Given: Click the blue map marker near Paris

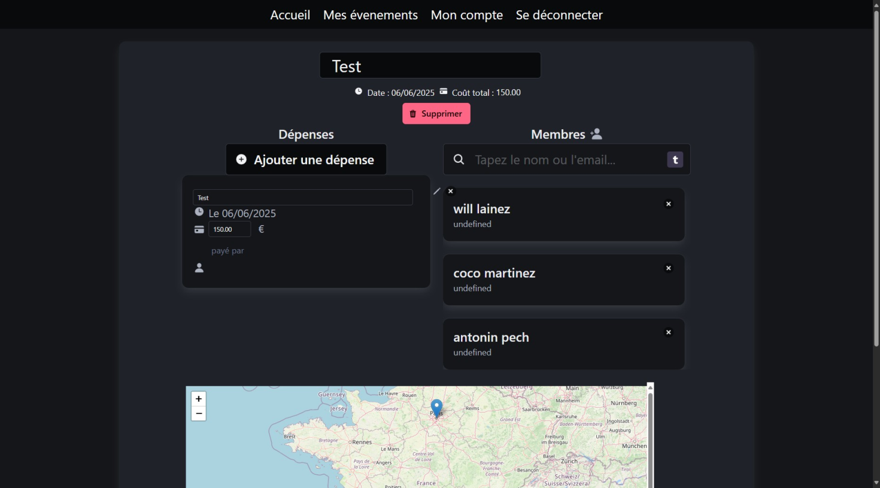Looking at the screenshot, I should tap(436, 408).
